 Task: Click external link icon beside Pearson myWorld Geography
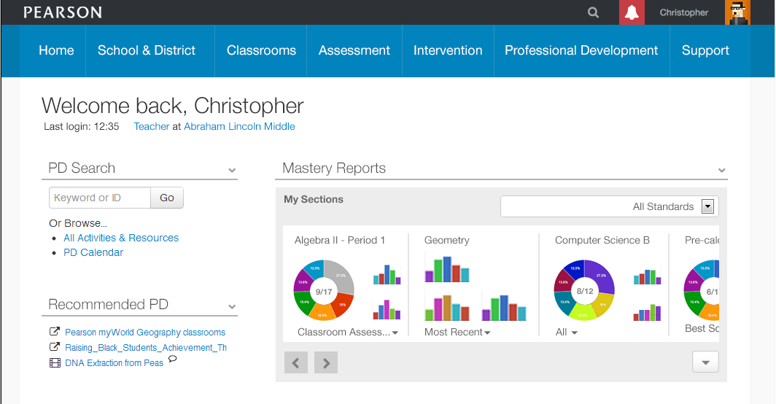click(x=55, y=332)
